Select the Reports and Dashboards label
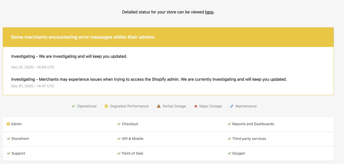 [x=253, y=124]
